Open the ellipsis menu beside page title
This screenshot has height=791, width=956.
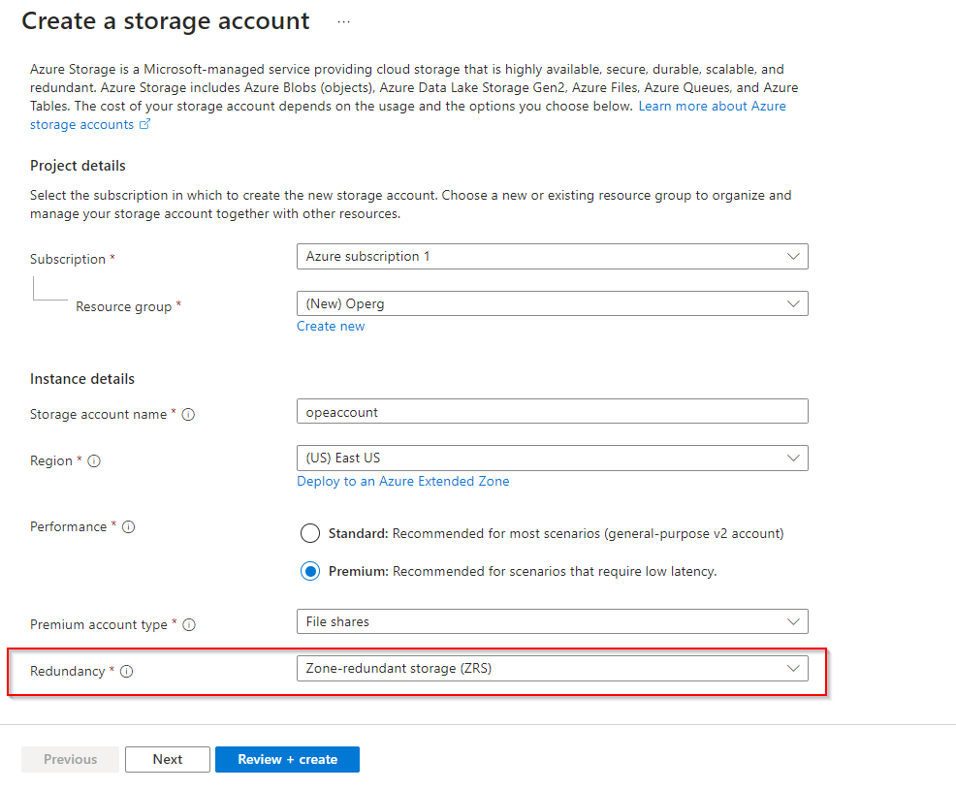coord(343,21)
